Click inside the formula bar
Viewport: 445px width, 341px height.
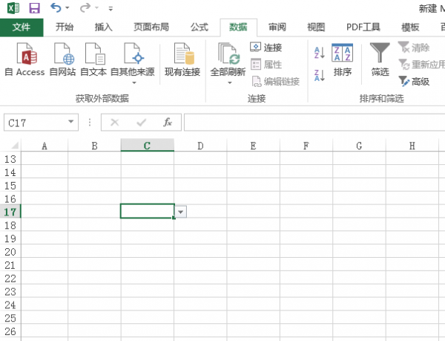pyautogui.click(x=314, y=123)
